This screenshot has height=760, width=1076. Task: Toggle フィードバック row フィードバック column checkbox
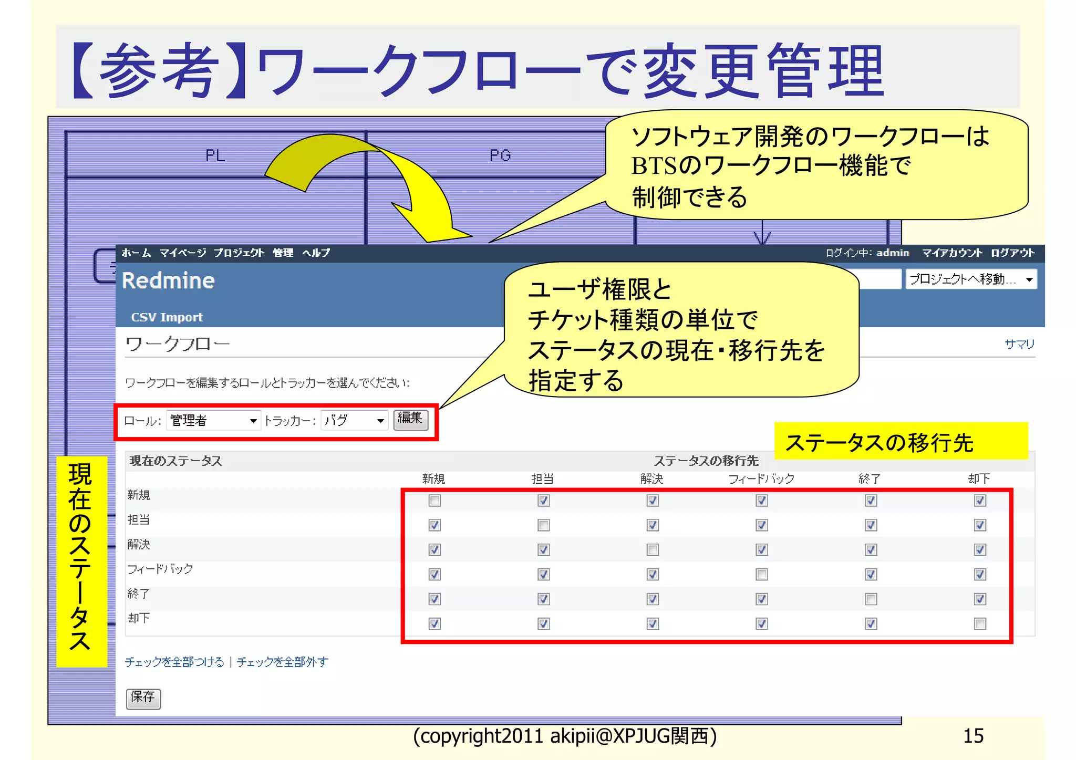(x=762, y=575)
